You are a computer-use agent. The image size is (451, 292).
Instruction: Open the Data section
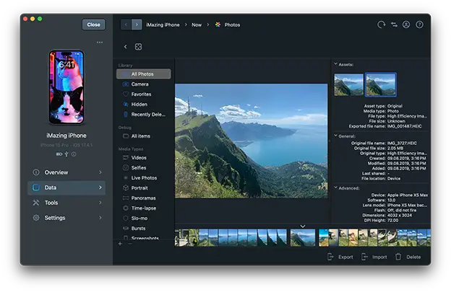[66, 187]
